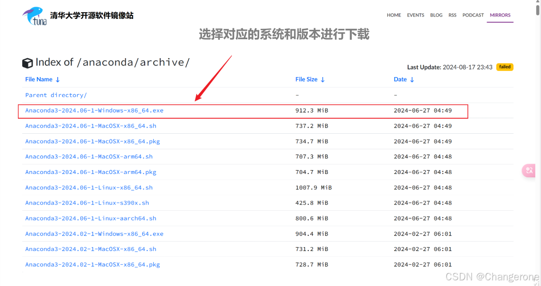This screenshot has height=286, width=541.
Task: Click the 425.8 MiB size cell
Action: 312,203
